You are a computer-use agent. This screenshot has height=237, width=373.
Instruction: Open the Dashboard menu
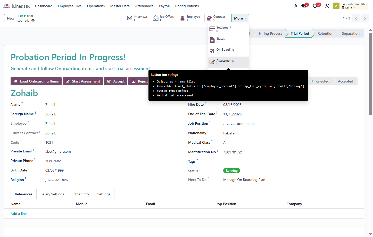[x=44, y=6]
